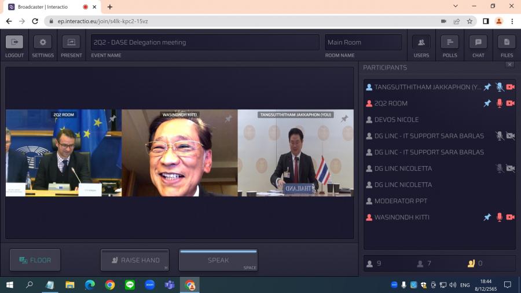Open the Settings gear
The height and width of the screenshot is (293, 521).
click(43, 42)
